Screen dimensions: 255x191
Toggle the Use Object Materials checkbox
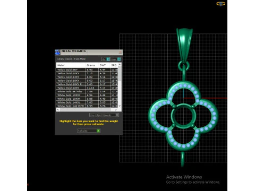[117, 115]
